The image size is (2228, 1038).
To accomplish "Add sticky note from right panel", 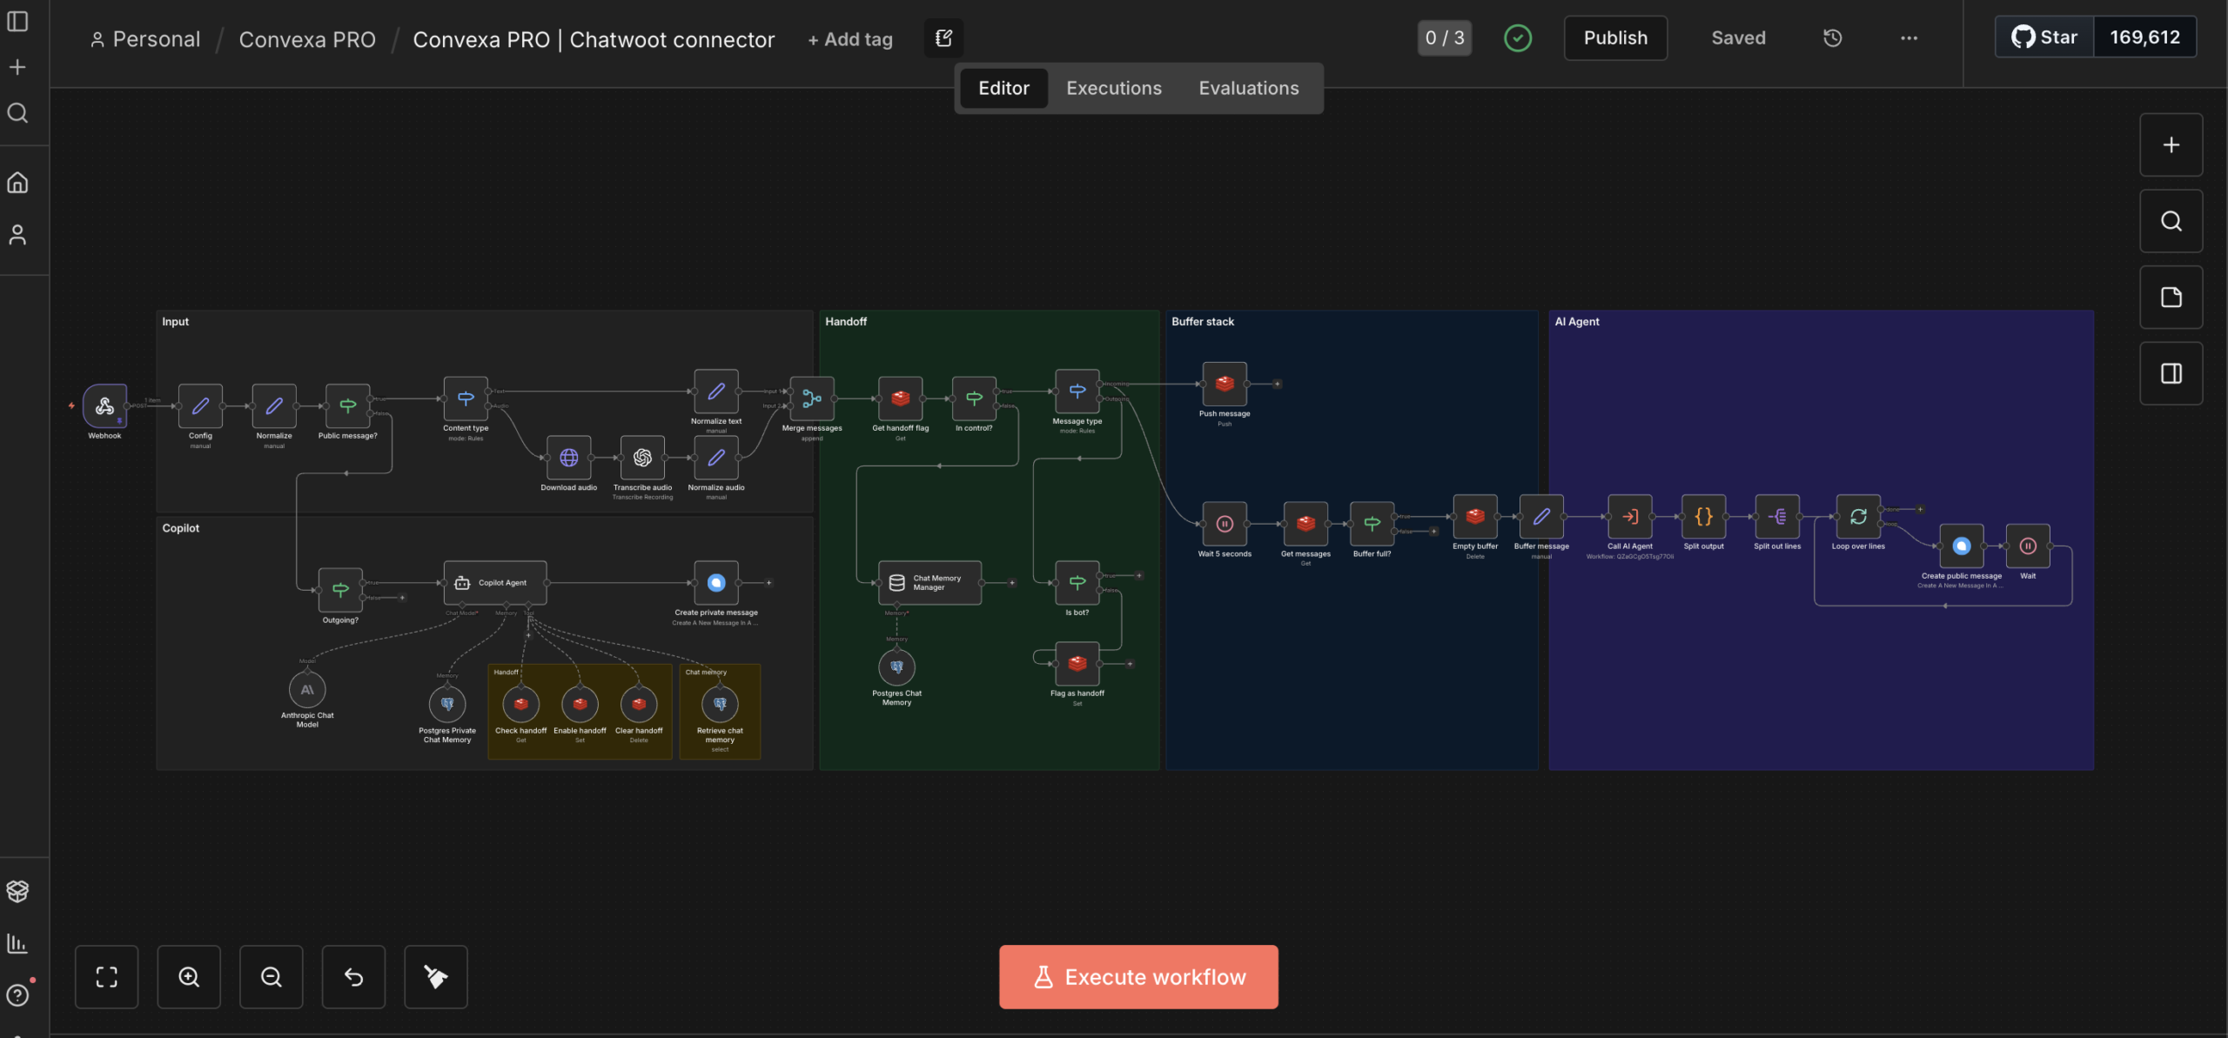I will tap(2171, 298).
